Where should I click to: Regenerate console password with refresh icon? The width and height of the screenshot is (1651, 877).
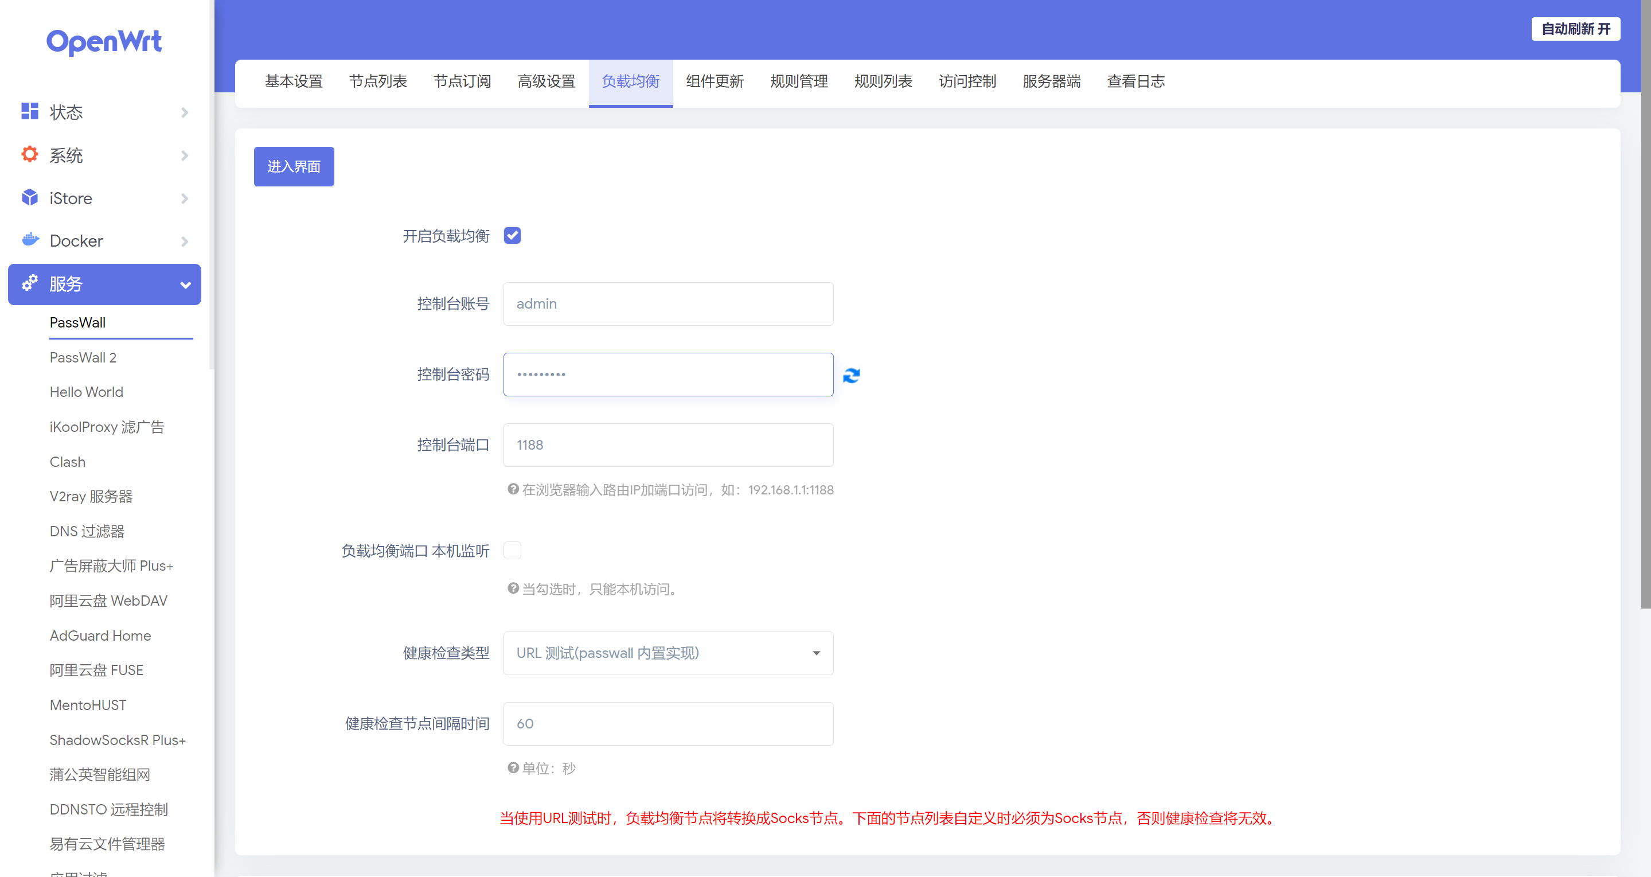[851, 375]
